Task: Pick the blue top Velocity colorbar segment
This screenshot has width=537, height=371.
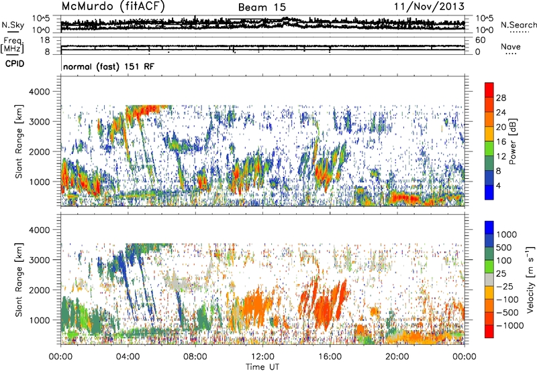Action: (489, 228)
